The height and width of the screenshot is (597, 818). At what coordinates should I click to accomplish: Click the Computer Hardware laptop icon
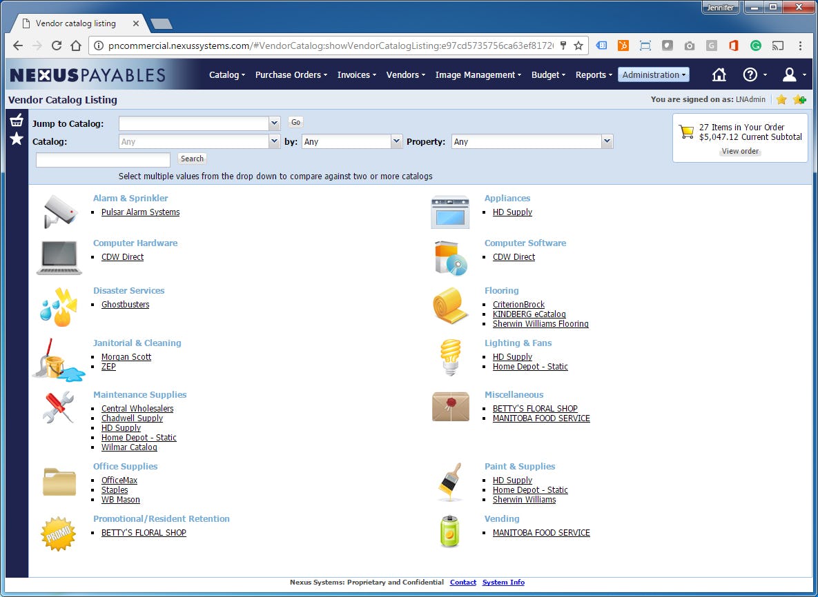[x=59, y=257]
